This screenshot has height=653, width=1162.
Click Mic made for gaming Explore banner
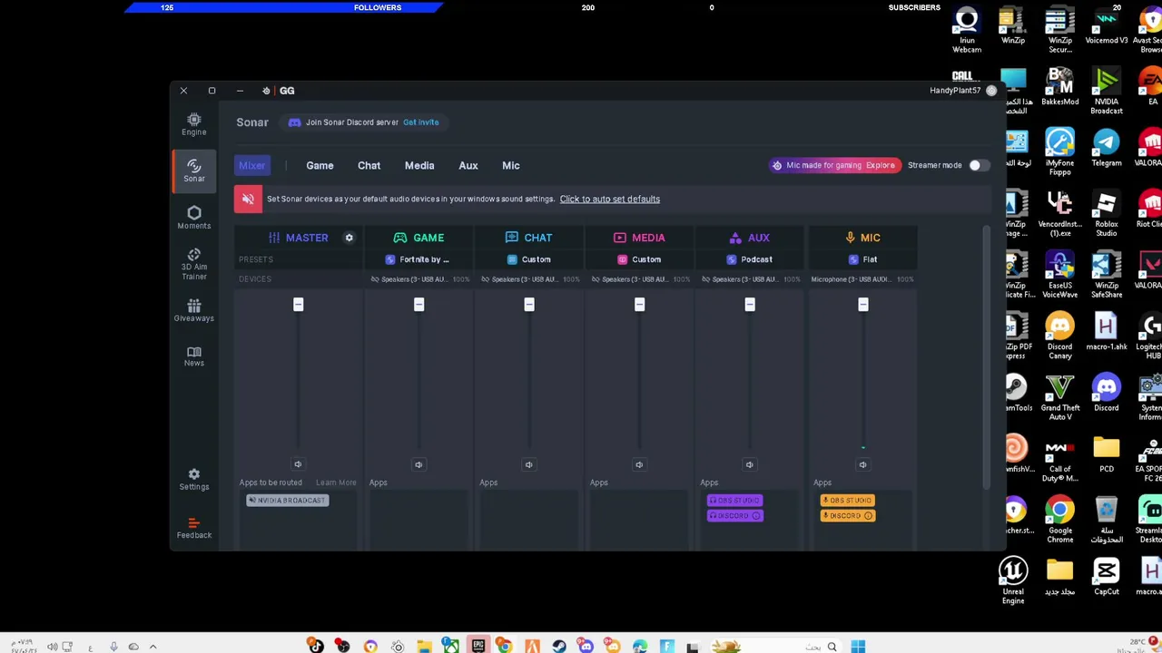(833, 165)
